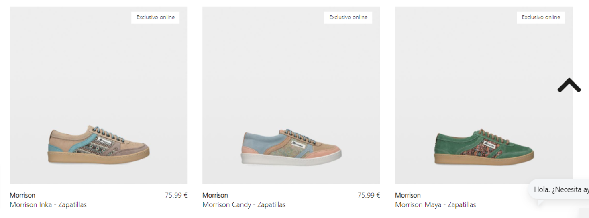Open the Morrison Candy - Zapatillas link
This screenshot has height=218, width=589.
coord(244,205)
